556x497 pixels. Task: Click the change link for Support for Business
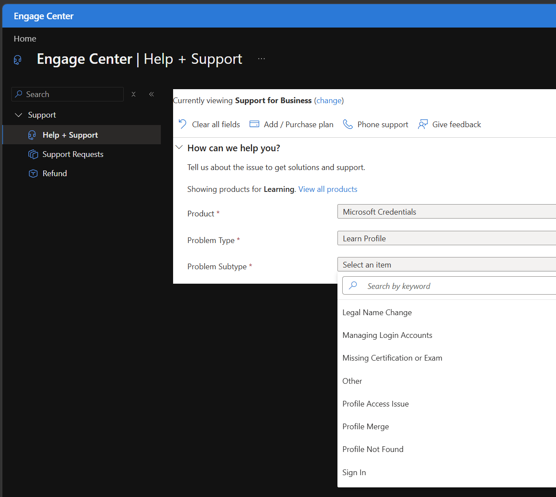[329, 101]
